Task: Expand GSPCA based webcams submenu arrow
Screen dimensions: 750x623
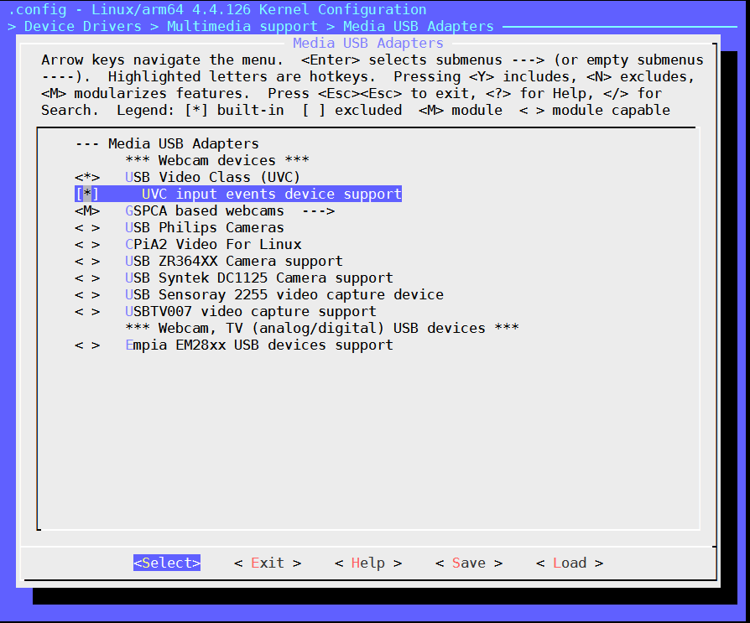Action: tap(318, 210)
